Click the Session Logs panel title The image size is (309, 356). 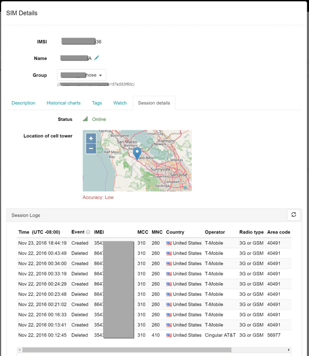26,215
